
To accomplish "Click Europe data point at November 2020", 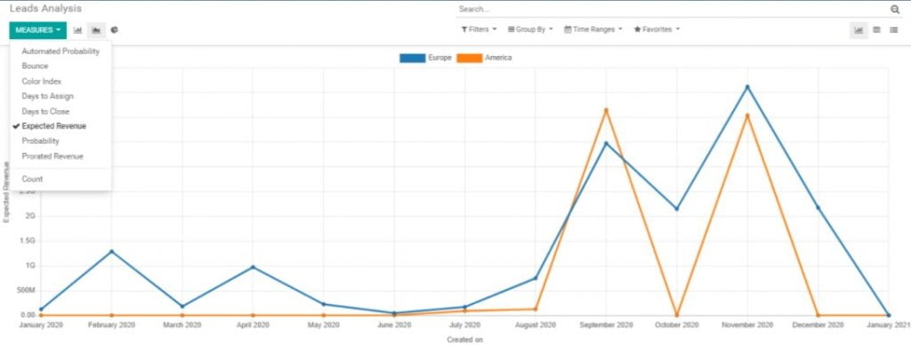I will [x=747, y=87].
